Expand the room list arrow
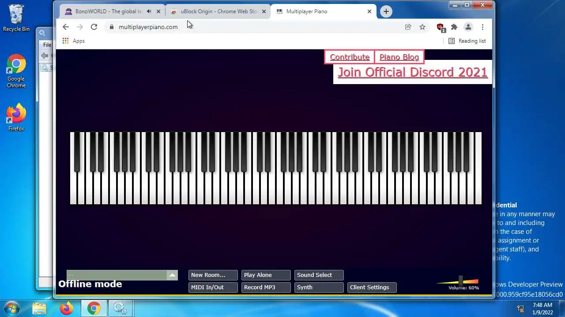This screenshot has height=317, width=565. pos(172,275)
